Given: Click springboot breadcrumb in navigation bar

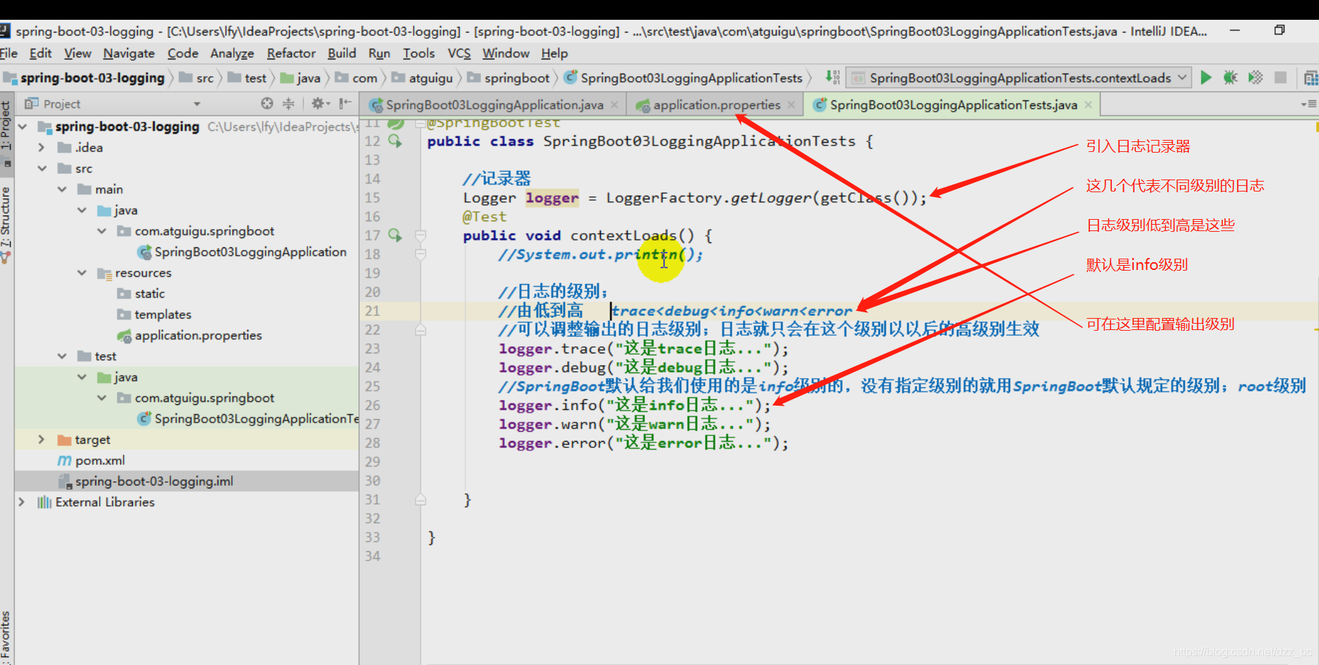Looking at the screenshot, I should (x=508, y=78).
